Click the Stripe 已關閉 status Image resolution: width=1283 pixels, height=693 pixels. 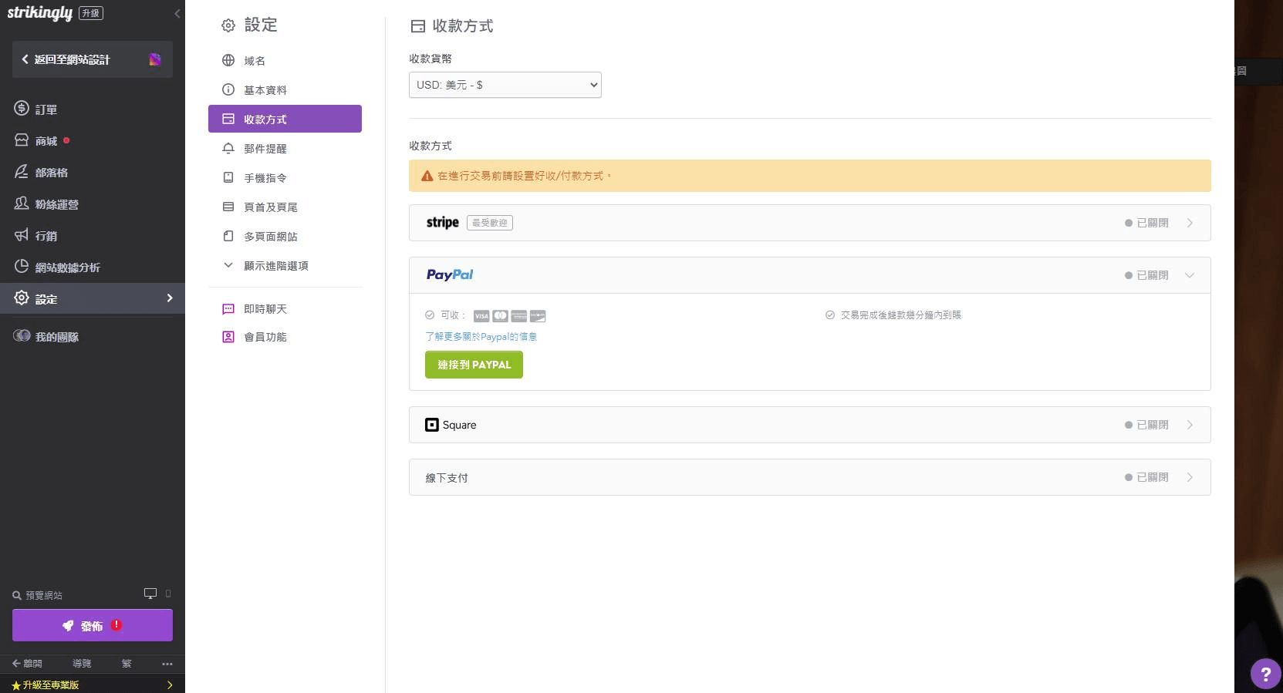coord(1146,223)
